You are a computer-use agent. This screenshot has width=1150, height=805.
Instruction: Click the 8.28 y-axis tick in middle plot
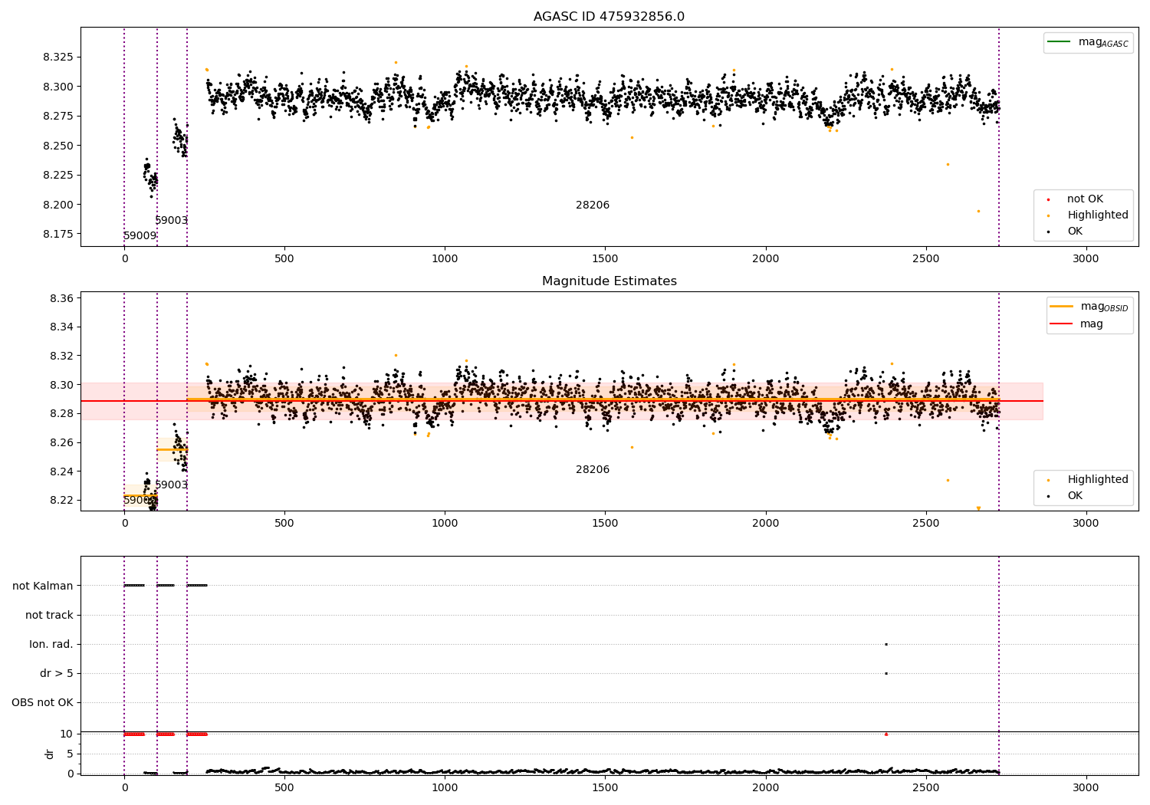click(x=61, y=414)
